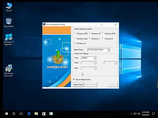Expand the unlabeled dropdown beside Baud
The image size is (158, 118).
(115, 63)
